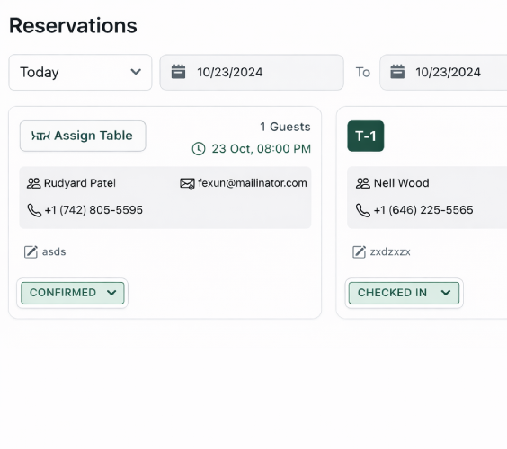The height and width of the screenshot is (449, 507).
Task: Click Assign Table for Rudyard Patel
Action: [x=83, y=136]
